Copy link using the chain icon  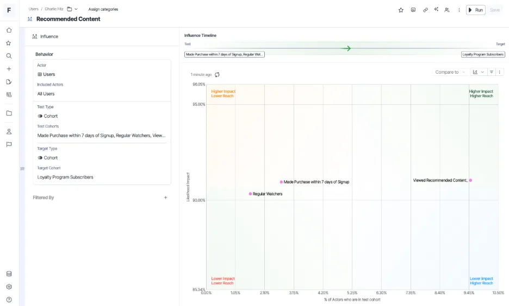point(425,10)
